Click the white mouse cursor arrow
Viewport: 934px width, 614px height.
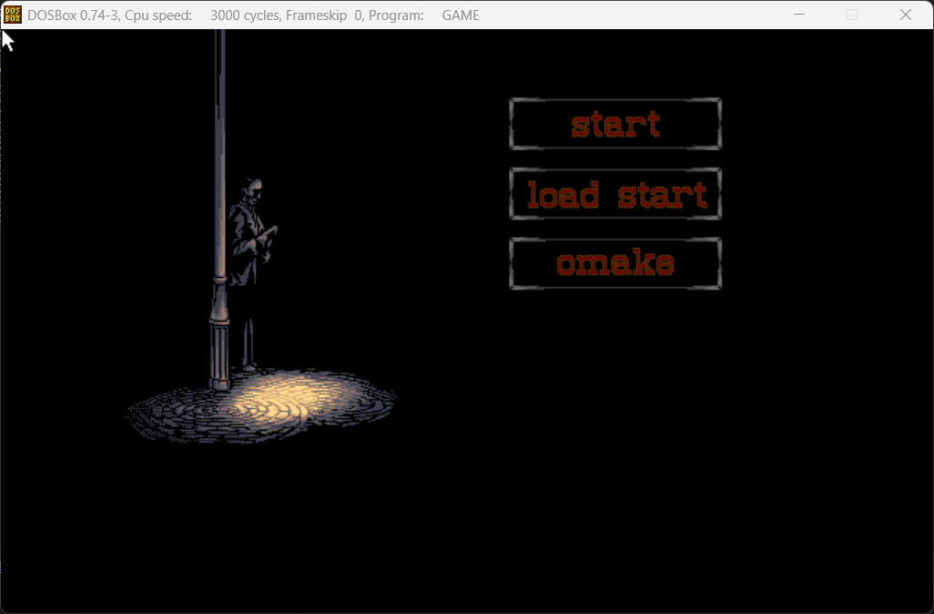point(7,40)
